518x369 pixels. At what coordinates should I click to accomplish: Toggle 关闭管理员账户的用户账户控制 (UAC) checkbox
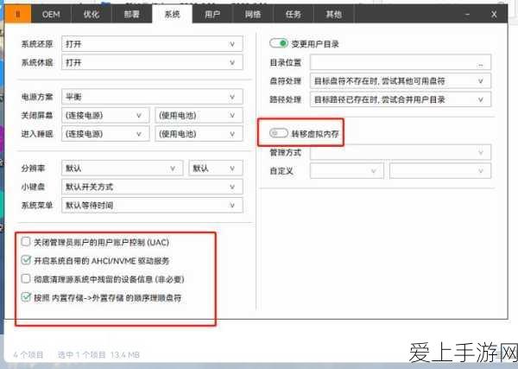[x=26, y=242]
